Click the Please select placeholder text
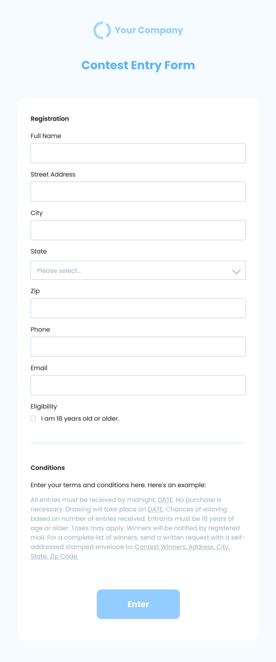The image size is (276, 662). pos(59,271)
